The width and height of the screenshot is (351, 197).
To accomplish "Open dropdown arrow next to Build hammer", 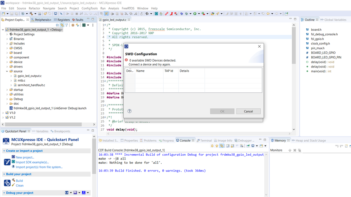I will point(35,14).
